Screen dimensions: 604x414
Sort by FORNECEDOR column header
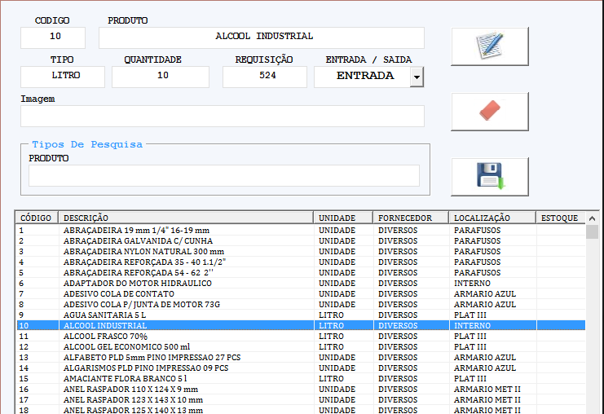pyautogui.click(x=411, y=218)
